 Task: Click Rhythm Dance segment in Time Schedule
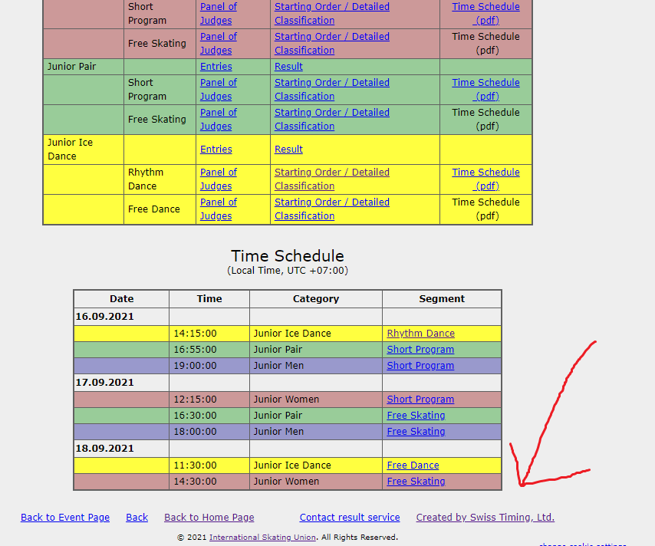[420, 334]
